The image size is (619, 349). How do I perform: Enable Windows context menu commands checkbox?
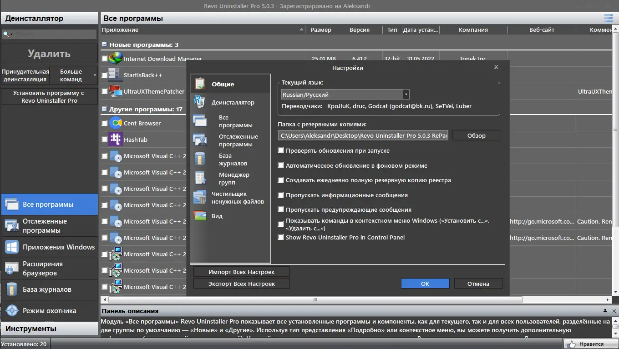pyautogui.click(x=281, y=224)
